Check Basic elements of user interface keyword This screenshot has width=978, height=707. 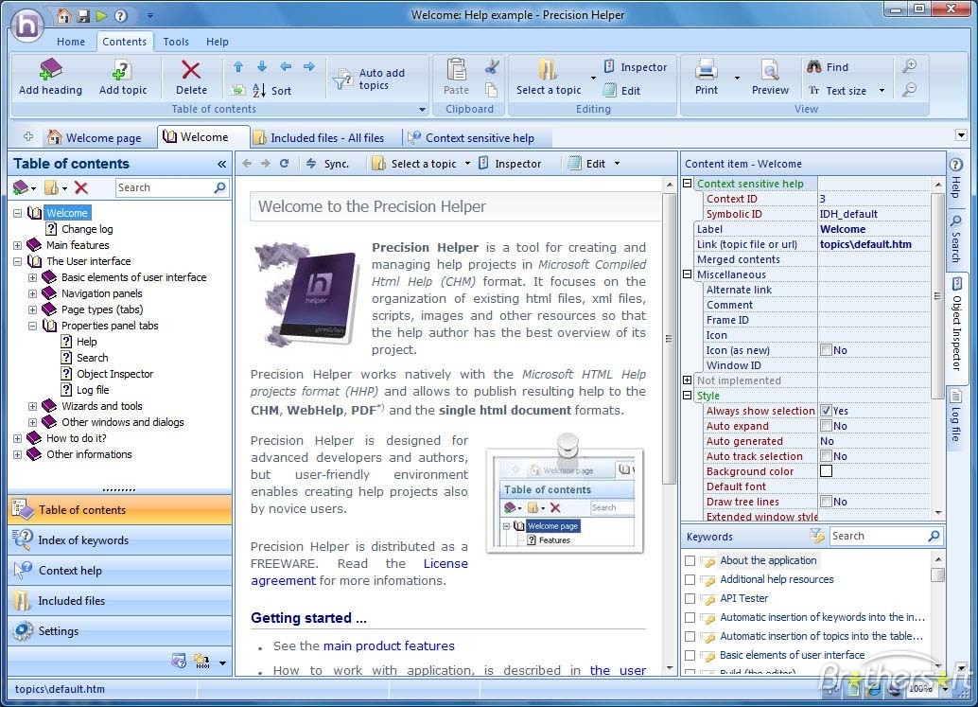click(x=690, y=655)
